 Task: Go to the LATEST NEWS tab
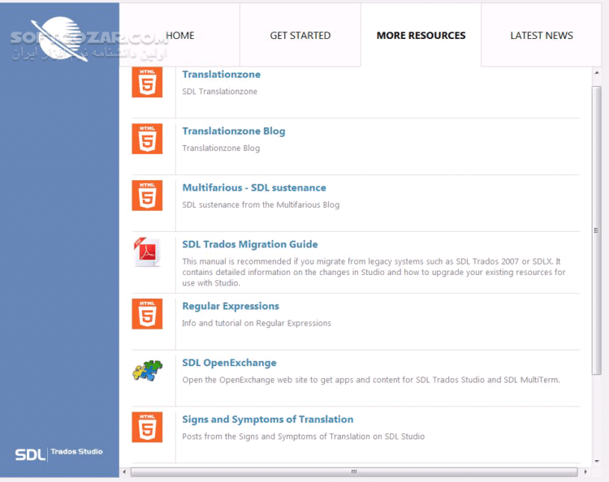(x=541, y=36)
